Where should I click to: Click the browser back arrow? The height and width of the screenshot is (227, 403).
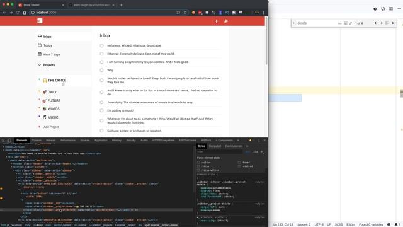click(x=4, y=13)
